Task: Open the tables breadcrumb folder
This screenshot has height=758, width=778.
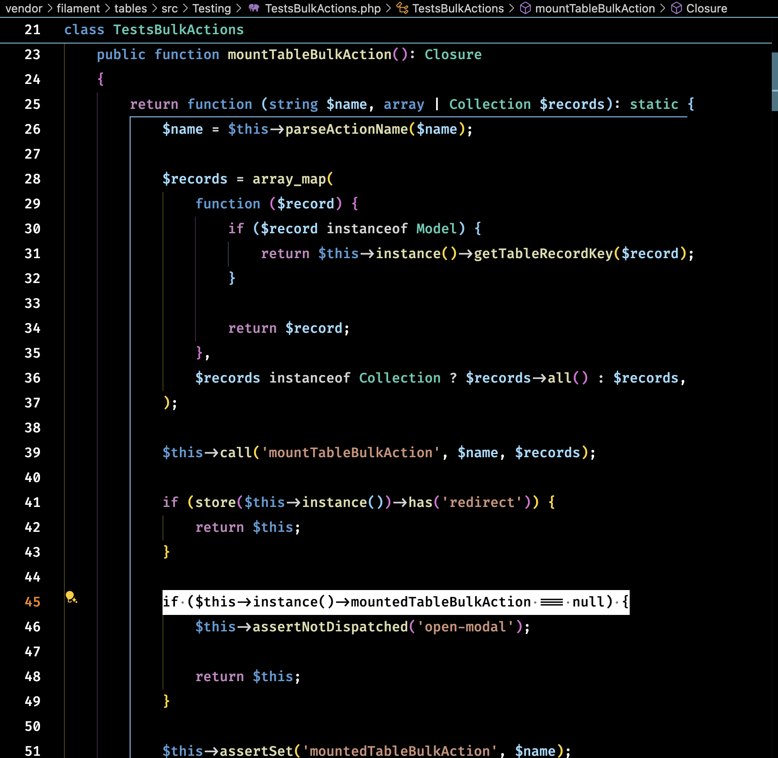Action: (x=131, y=8)
